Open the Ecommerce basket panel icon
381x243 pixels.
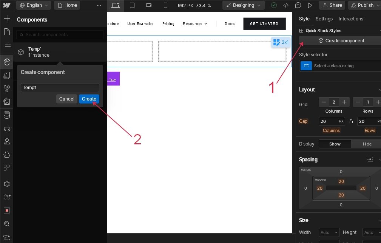6,155
